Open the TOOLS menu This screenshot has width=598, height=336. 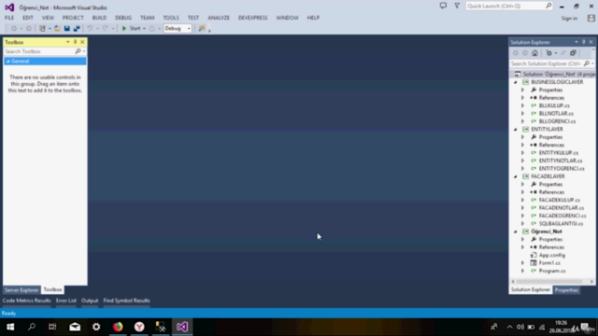pos(171,18)
